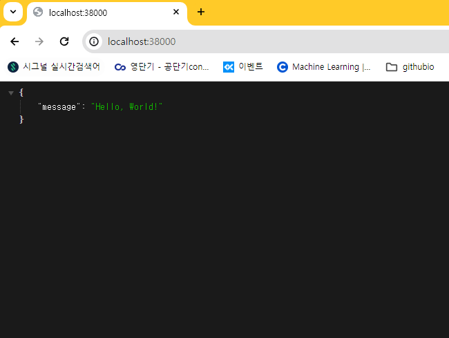Image resolution: width=449 pixels, height=338 pixels.
Task: Click the opening curly brace of JSON
Action: tap(21, 93)
